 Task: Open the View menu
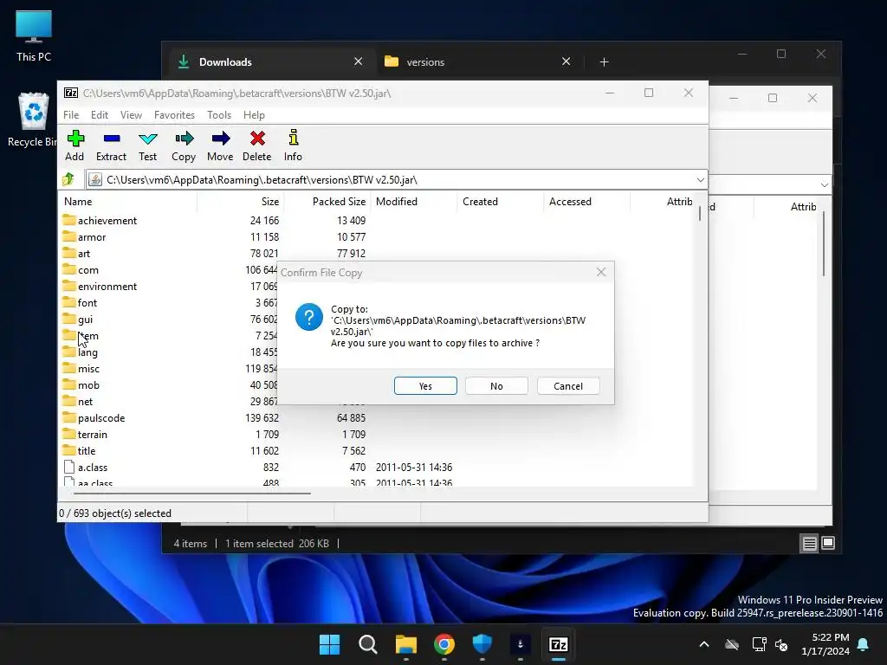click(132, 115)
